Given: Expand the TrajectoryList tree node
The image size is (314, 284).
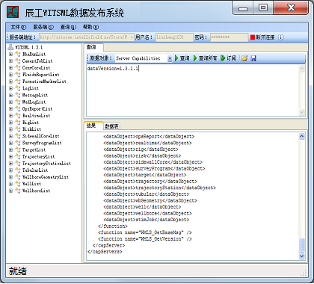Looking at the screenshot, I should [x=10, y=156].
